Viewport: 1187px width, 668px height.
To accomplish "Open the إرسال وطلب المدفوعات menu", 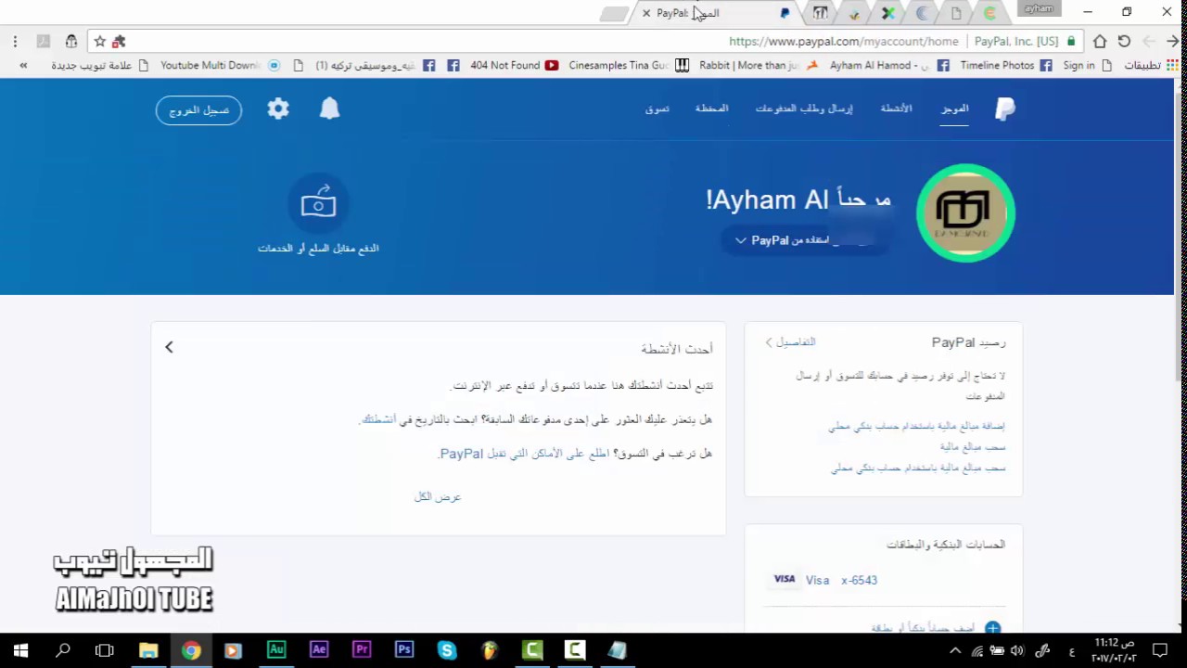I will tap(804, 109).
